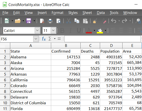Click the Undo arrow icon
The image size is (142, 111).
[114, 21]
